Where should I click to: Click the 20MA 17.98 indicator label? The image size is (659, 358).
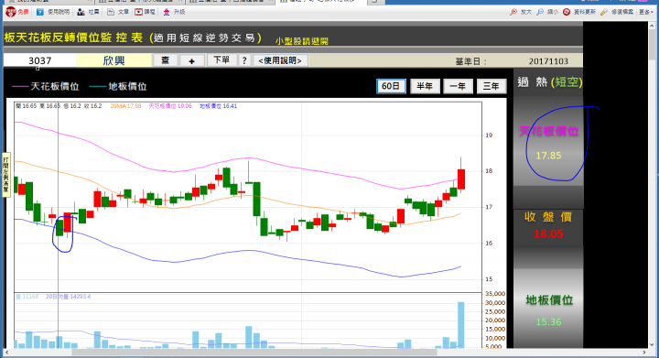125,106
